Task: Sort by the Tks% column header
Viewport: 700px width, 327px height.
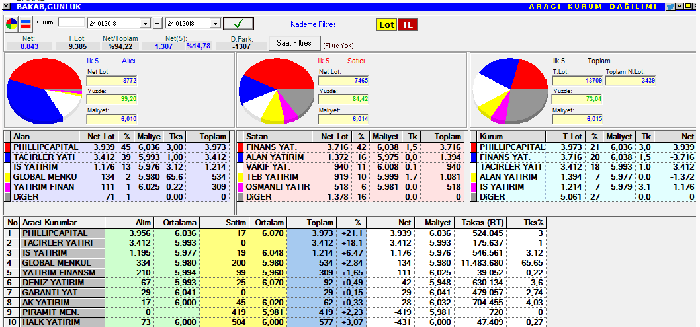Action: click(527, 223)
